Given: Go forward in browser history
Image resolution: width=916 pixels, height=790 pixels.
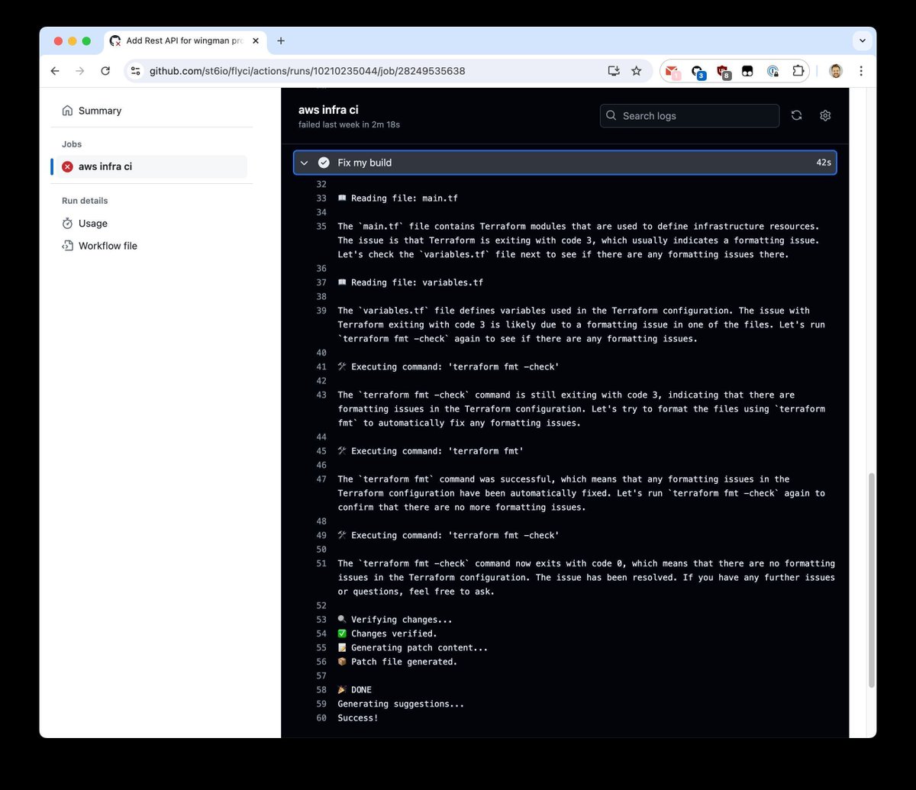Looking at the screenshot, I should [x=80, y=71].
